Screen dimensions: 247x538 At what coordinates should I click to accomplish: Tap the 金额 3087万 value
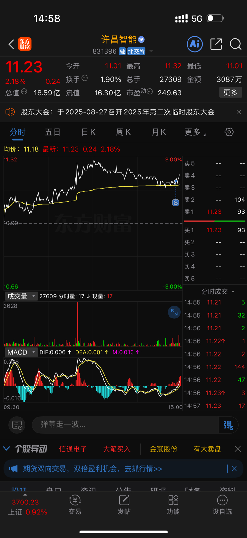click(229, 79)
